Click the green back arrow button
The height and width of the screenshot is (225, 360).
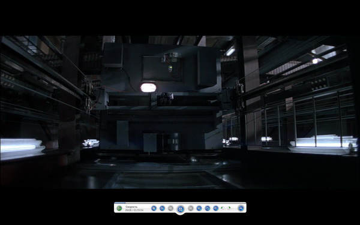pos(119,208)
